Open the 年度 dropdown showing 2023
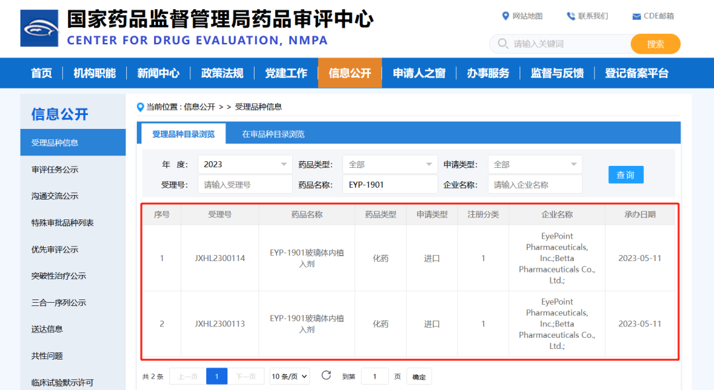 pos(245,164)
